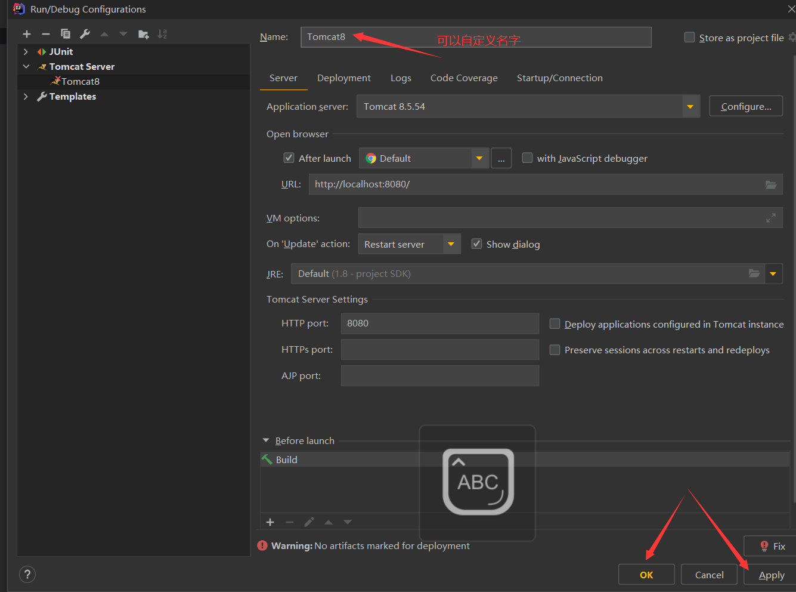
Task: Confirm with the OK button
Action: [x=646, y=575]
